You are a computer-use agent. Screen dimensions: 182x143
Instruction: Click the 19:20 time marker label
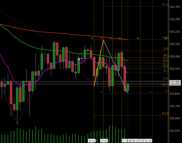(148, 141)
